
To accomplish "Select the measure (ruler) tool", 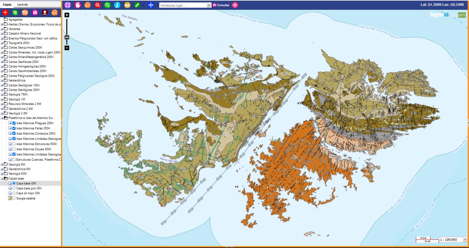I will (136, 5).
